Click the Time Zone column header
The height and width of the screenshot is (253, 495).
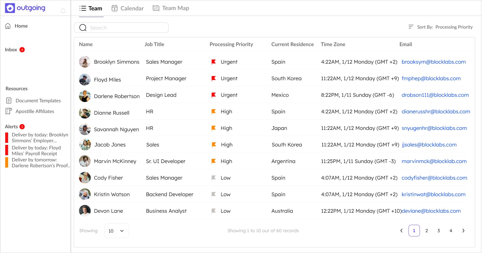click(x=333, y=44)
